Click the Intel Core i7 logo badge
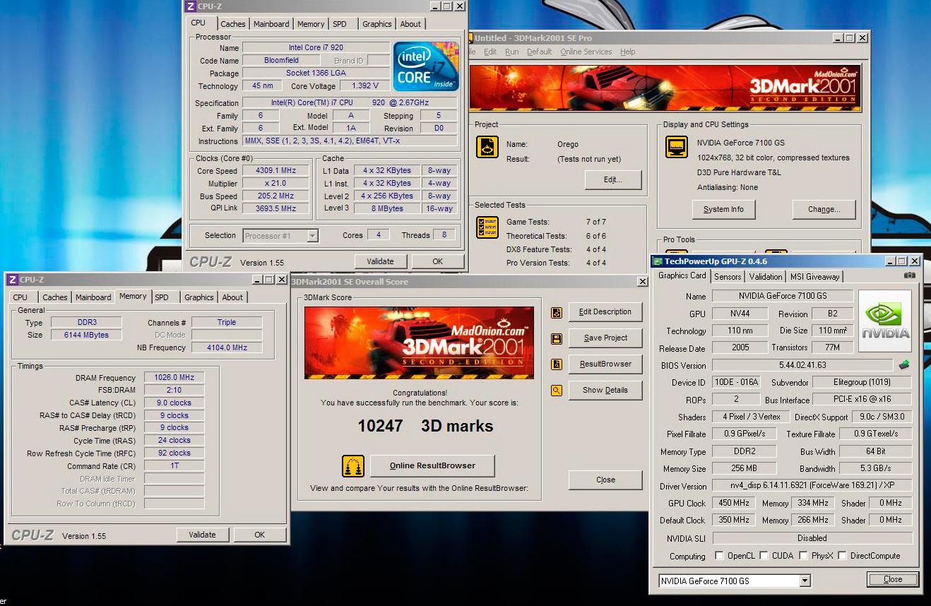Viewport: 931px width, 606px height. pos(426,67)
